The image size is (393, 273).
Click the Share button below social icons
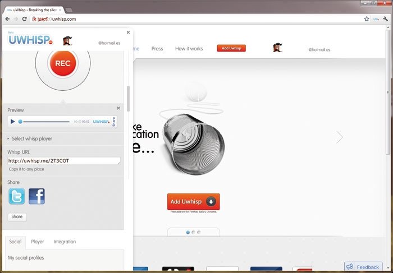coord(17,217)
